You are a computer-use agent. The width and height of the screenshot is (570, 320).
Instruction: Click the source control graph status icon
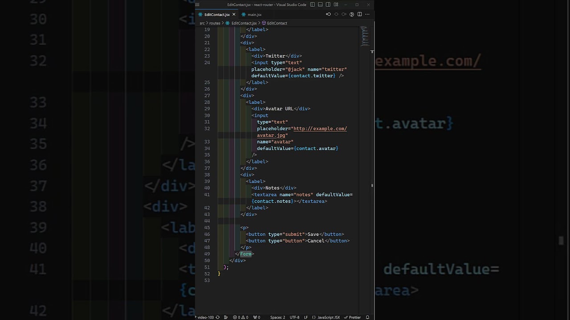226,317
